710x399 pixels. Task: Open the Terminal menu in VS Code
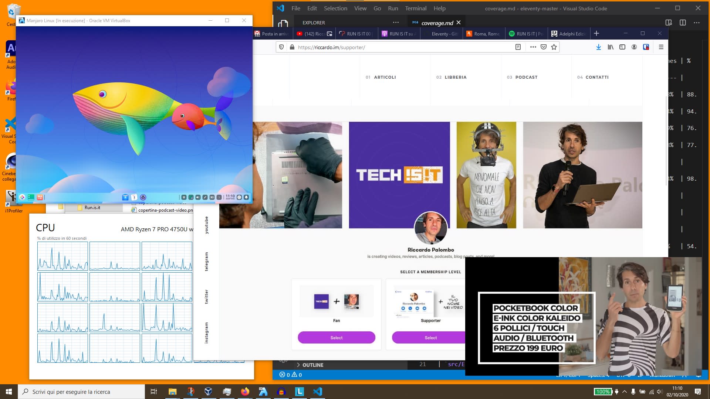tap(415, 8)
